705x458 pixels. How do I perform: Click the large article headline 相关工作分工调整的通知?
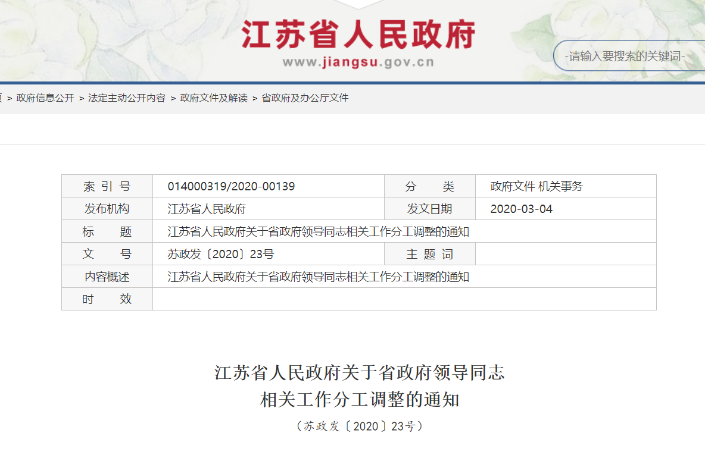[x=360, y=400]
